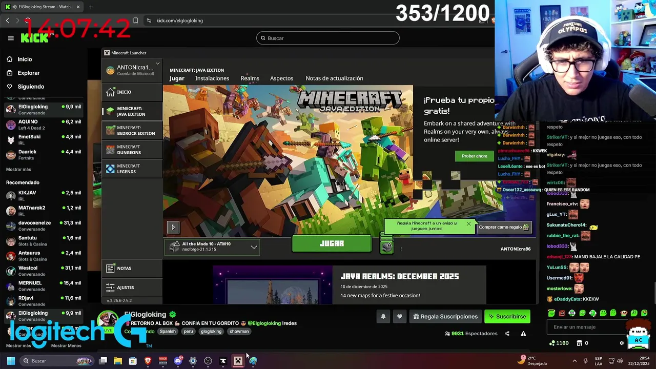
Task: Click the chest warning icon beside JUGAR
Action: coord(386,247)
